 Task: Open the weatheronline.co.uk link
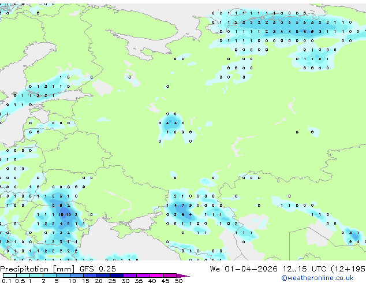(x=317, y=278)
